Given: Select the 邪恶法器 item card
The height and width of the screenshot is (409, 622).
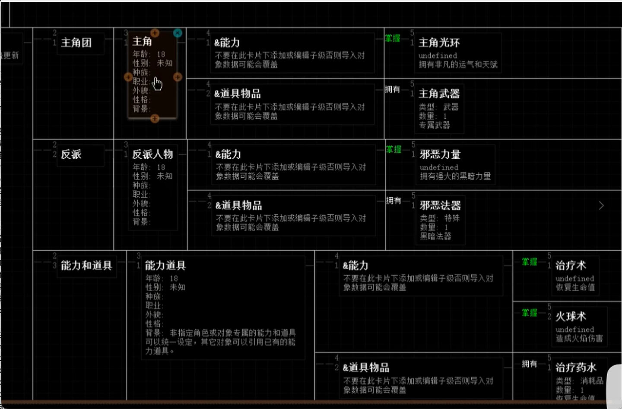Looking at the screenshot, I should pos(440,220).
